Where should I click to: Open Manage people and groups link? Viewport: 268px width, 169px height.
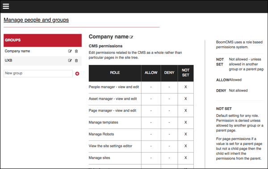pos(36,20)
